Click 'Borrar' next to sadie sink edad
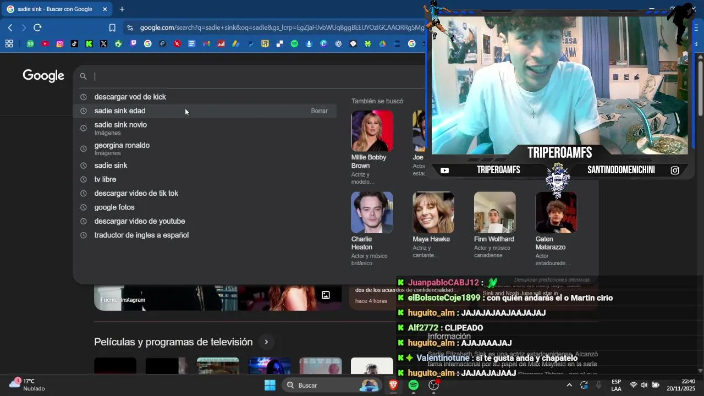704x396 pixels. pyautogui.click(x=319, y=111)
